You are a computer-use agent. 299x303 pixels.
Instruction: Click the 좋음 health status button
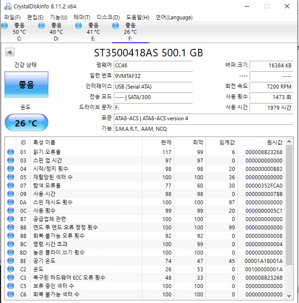(x=26, y=85)
